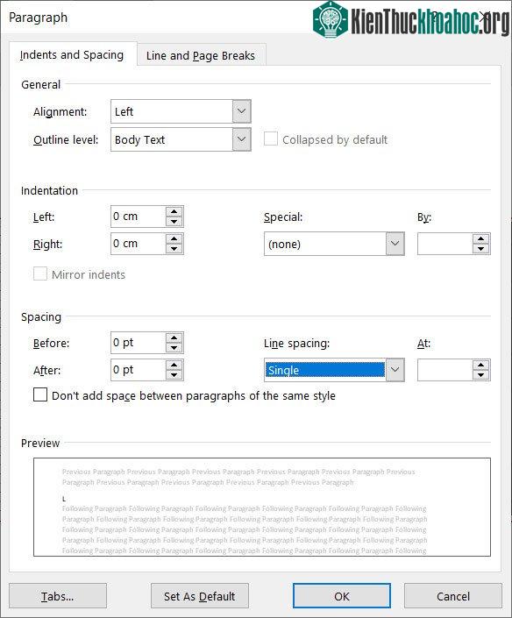Toggle the Mirror indents checkbox
Viewport: 512px width, 618px height.
[x=40, y=273]
